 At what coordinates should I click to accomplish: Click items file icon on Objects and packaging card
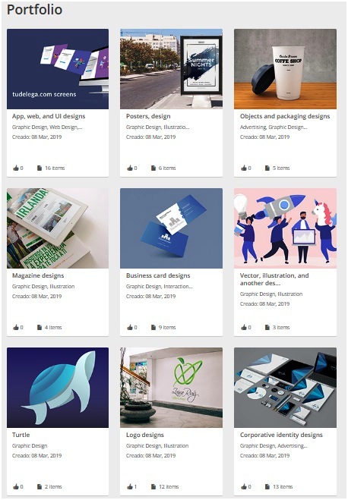[267, 168]
